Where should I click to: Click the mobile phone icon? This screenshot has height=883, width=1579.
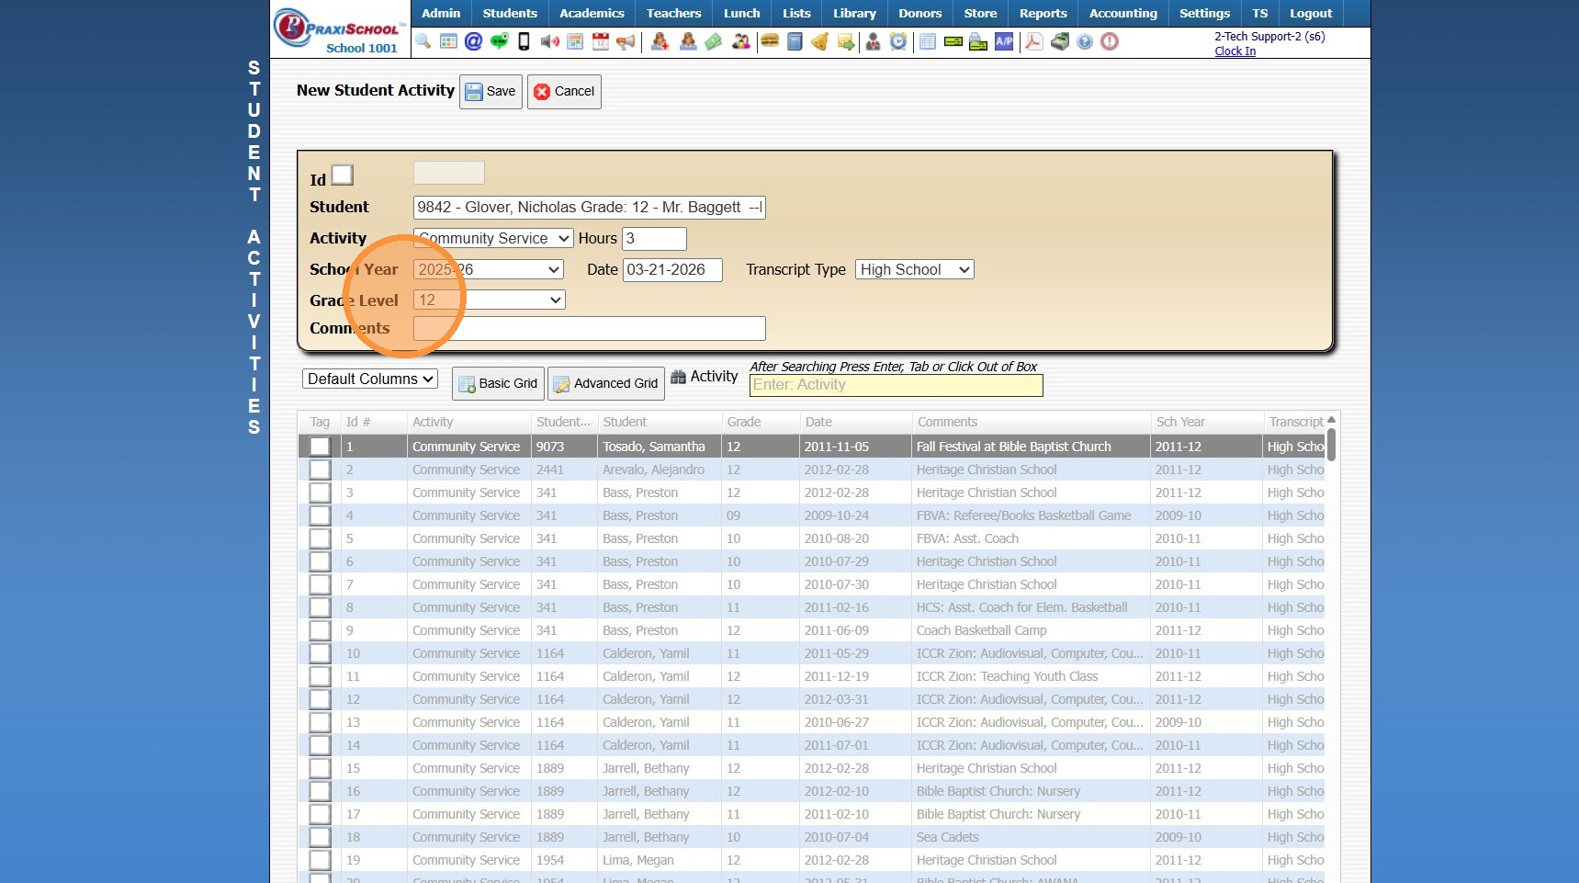point(524,41)
